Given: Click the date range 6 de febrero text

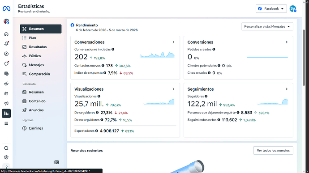Looking at the screenshot, I should click(107, 30).
